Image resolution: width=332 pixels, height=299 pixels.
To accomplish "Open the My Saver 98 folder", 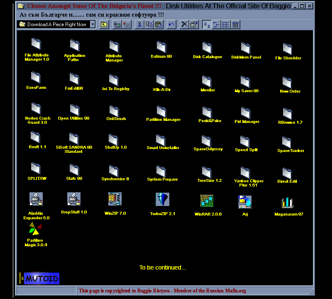I will (245, 82).
